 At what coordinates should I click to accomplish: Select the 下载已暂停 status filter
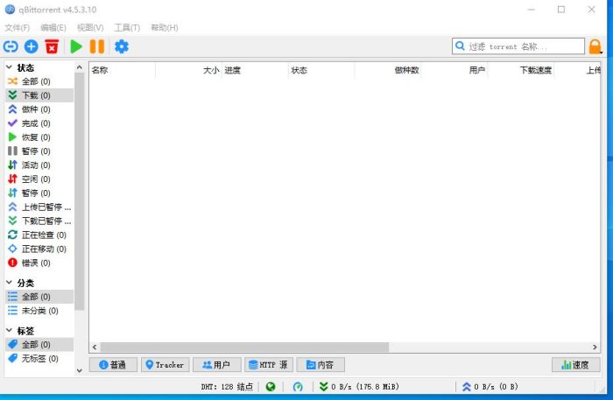pos(39,221)
